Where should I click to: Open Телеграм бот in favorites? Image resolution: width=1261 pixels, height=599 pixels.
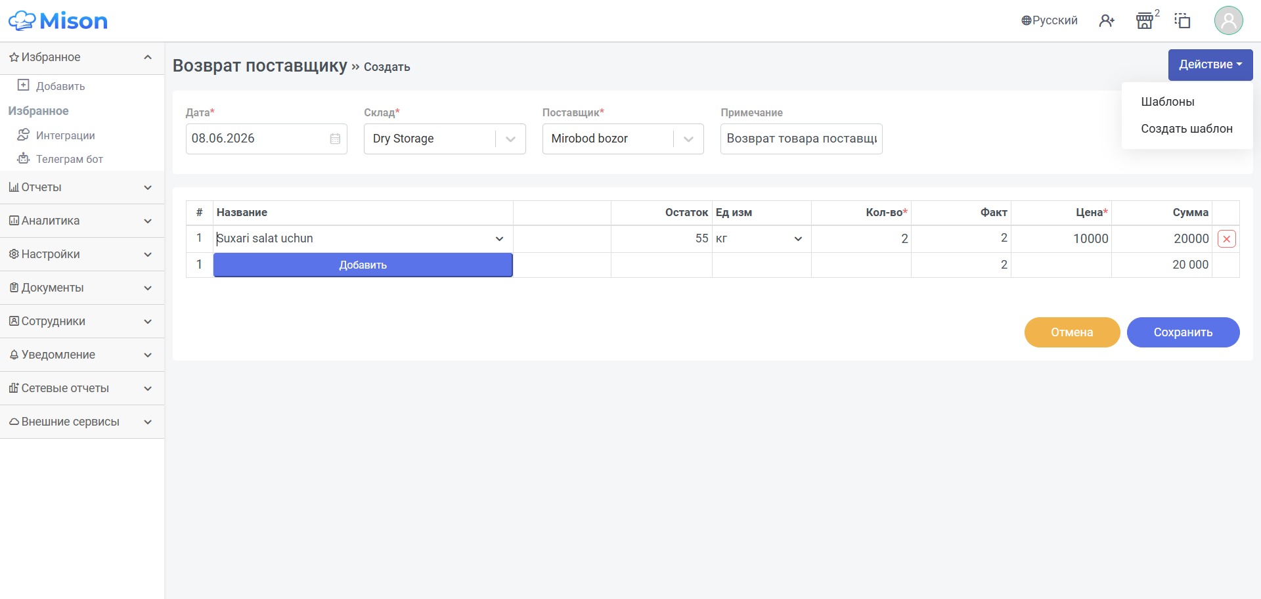coord(69,159)
